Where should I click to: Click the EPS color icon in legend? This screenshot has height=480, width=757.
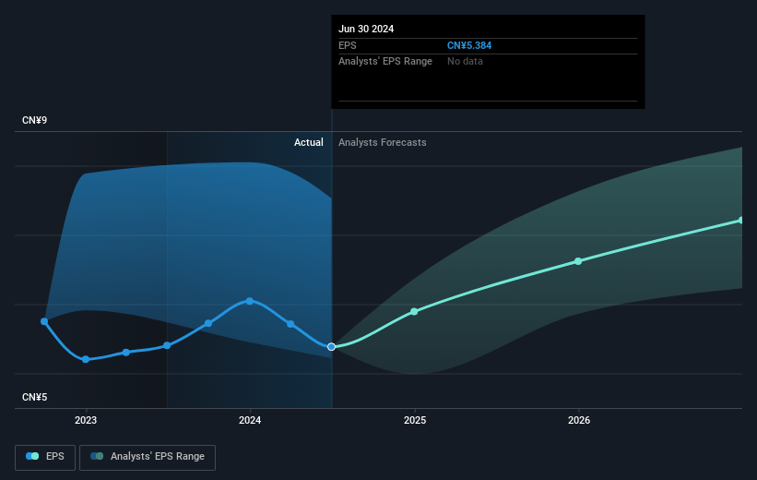(32, 456)
